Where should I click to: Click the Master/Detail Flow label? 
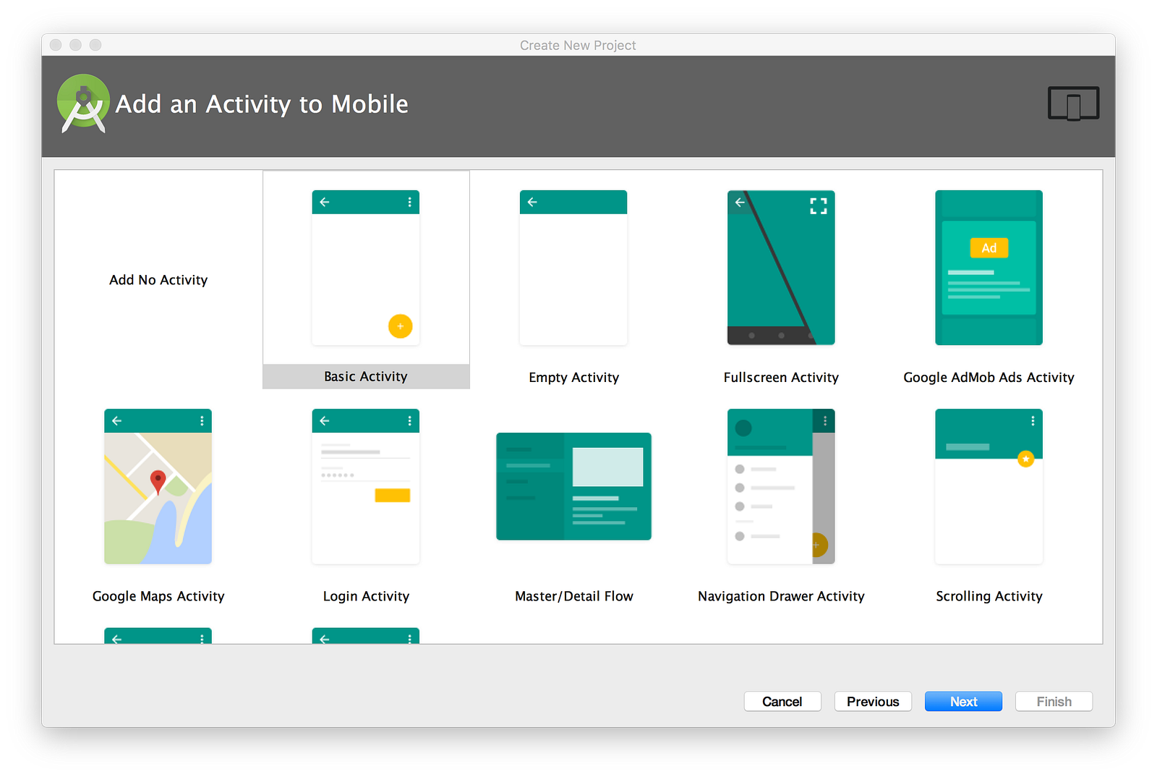point(573,596)
